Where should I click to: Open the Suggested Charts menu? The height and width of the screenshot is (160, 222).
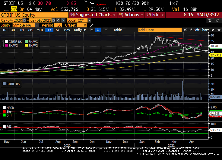93,15
